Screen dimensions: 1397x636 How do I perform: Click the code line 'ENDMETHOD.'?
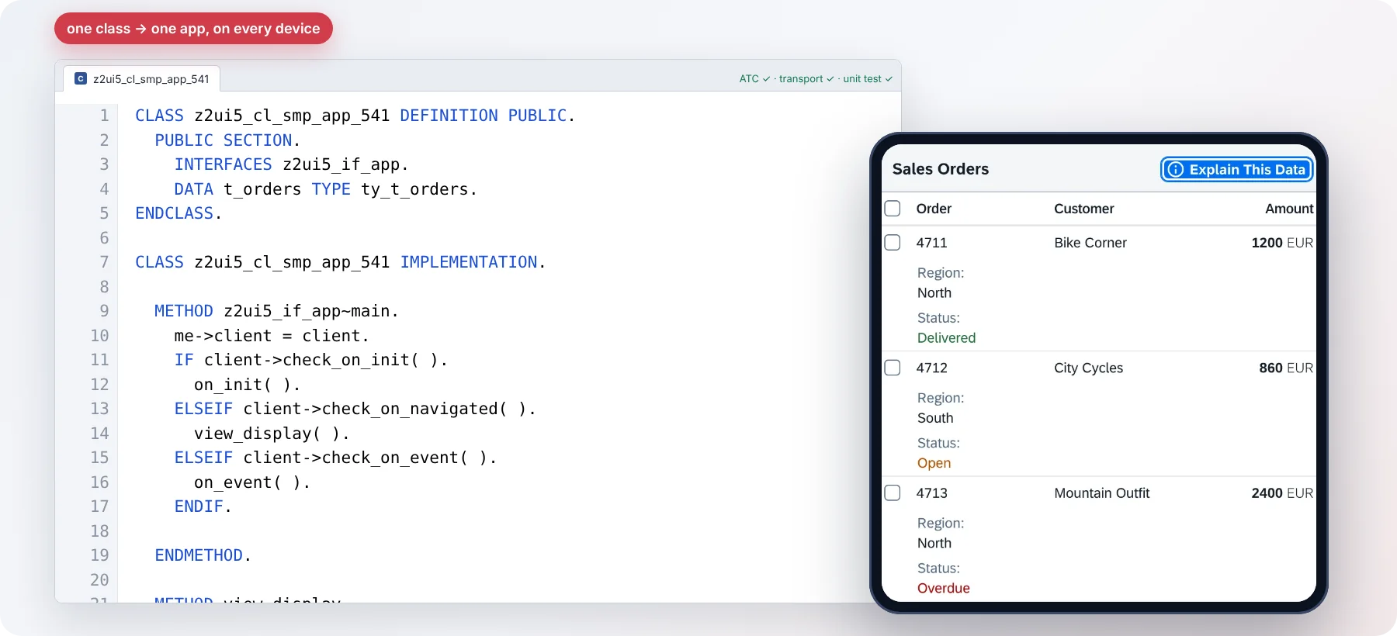click(x=203, y=555)
